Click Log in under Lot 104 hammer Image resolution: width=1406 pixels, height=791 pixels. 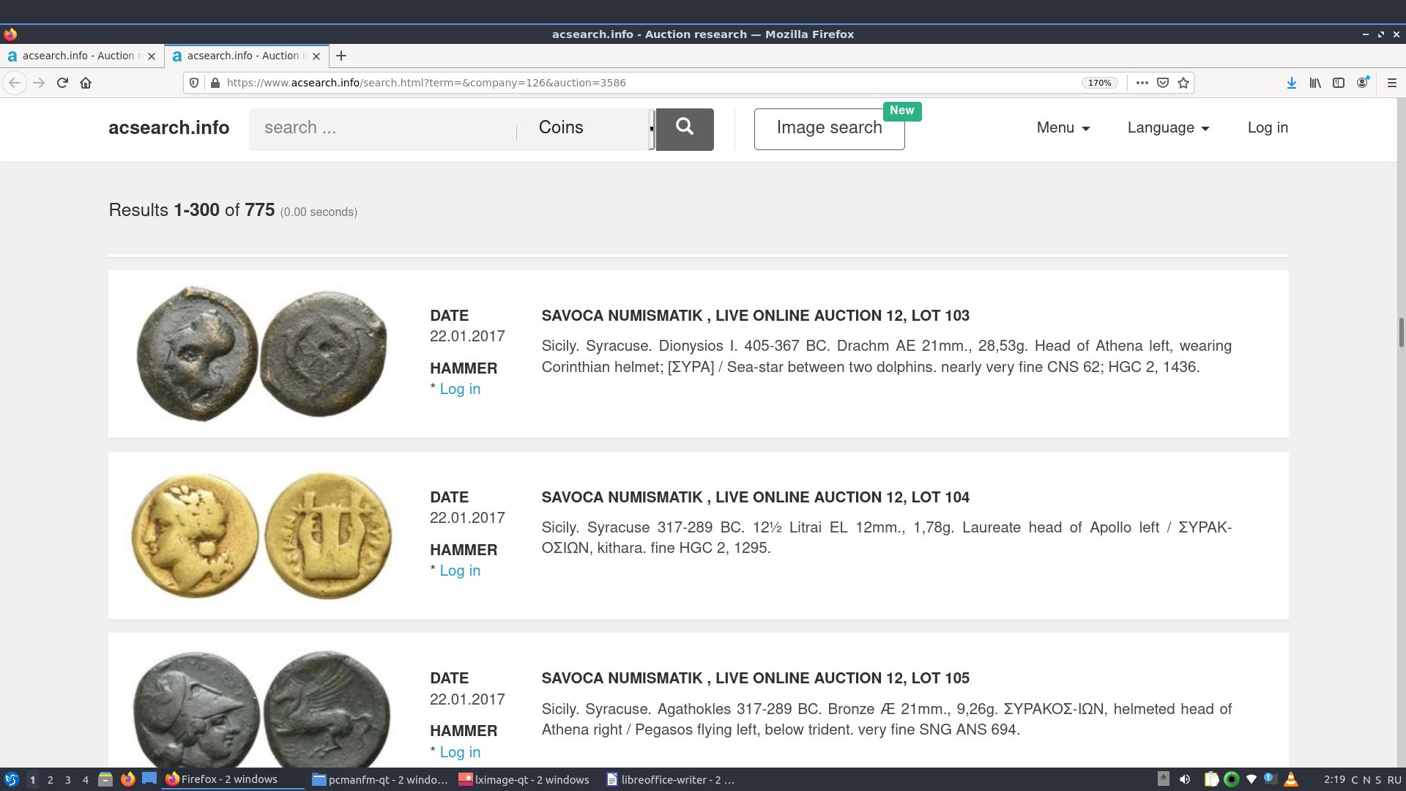click(x=460, y=571)
